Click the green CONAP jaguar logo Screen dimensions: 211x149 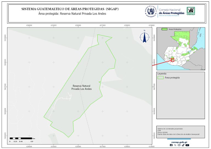(191, 11)
